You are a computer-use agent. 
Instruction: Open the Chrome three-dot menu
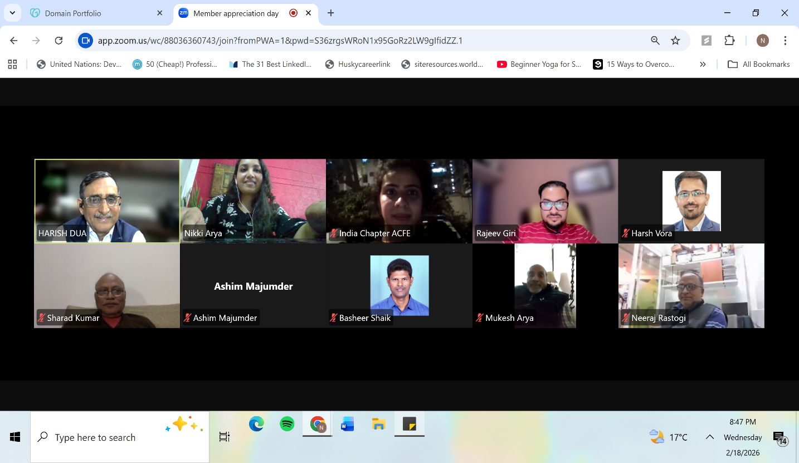pyautogui.click(x=785, y=41)
